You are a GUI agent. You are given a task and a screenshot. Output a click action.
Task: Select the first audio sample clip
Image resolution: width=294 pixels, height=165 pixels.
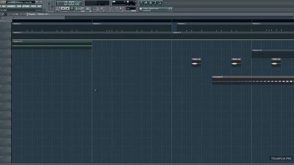click(x=196, y=62)
